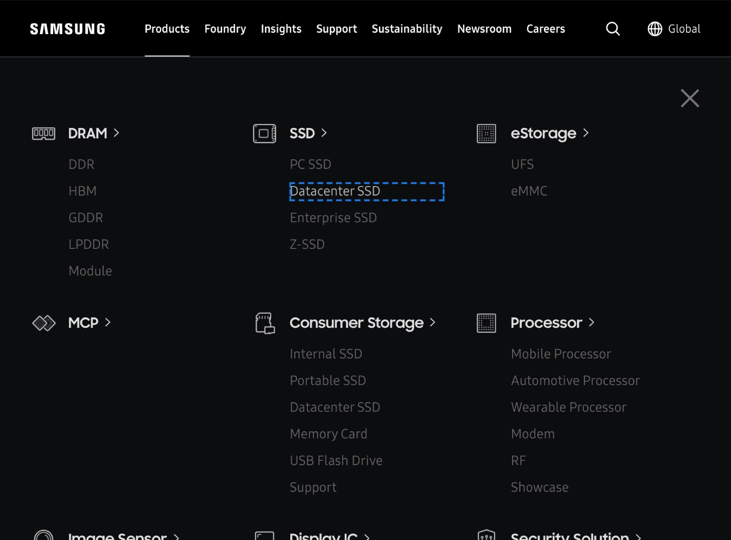Open Support under Consumer Storage
731x540 pixels.
(313, 487)
